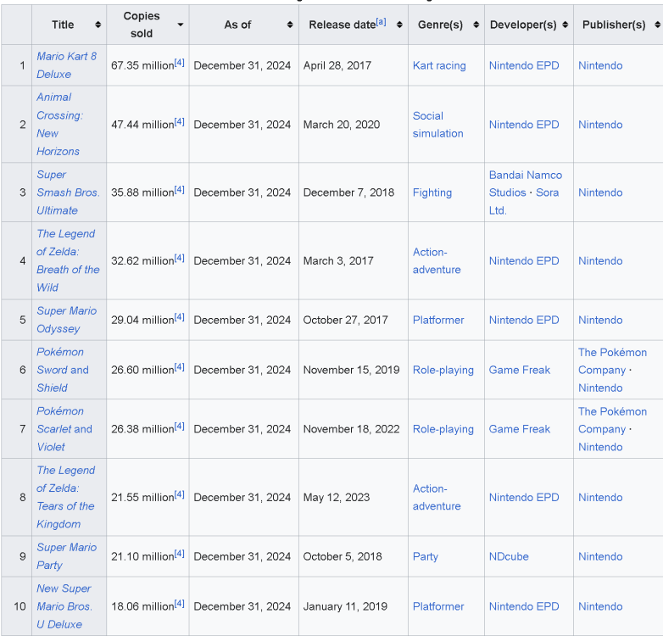Sort table by Genre(s) arrows
The width and height of the screenshot is (663, 636).
(476, 25)
